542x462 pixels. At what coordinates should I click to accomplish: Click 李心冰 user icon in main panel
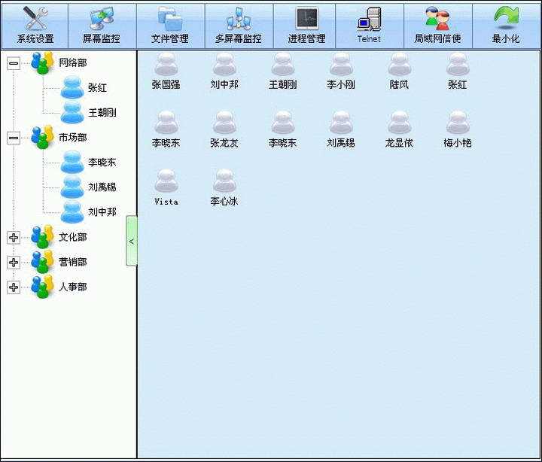click(224, 187)
